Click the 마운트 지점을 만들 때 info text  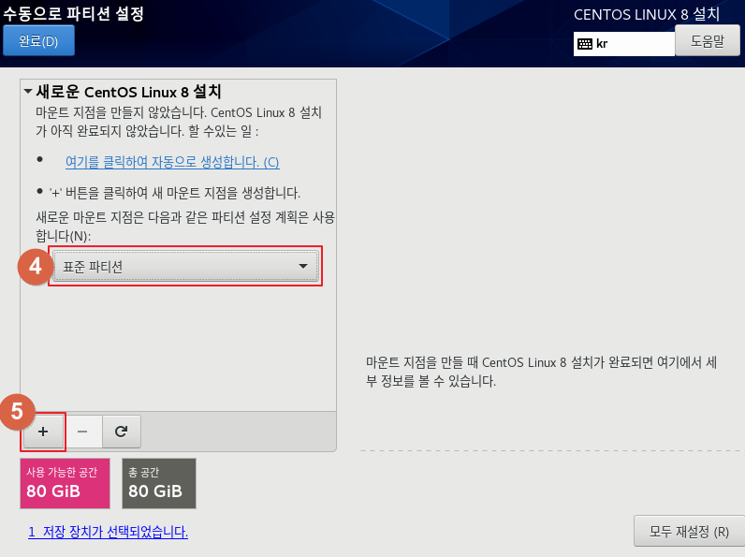click(x=541, y=372)
